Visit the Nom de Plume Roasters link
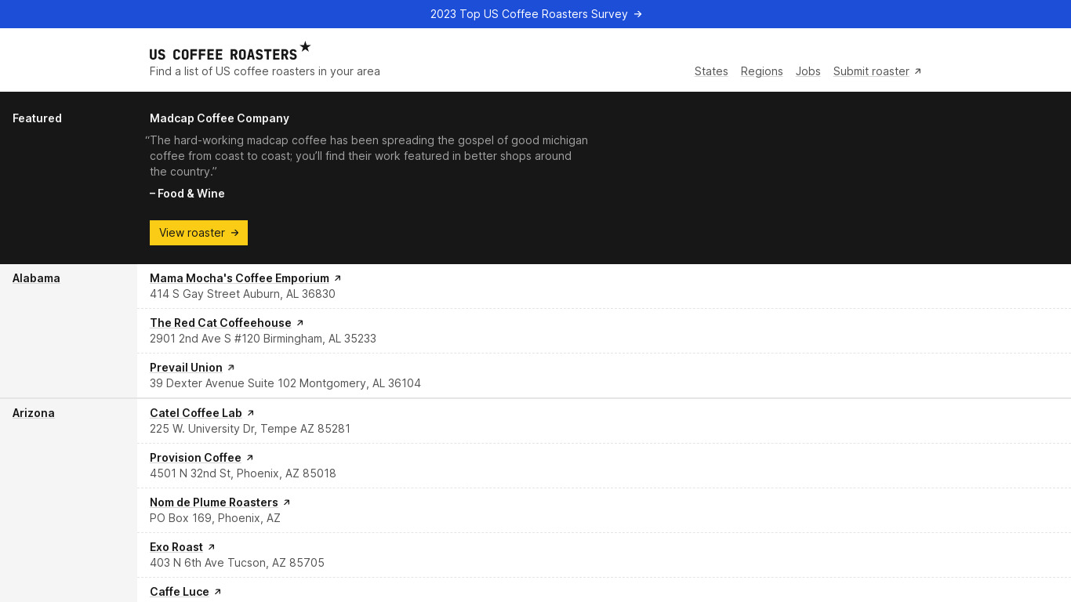The image size is (1071, 602). point(214,502)
